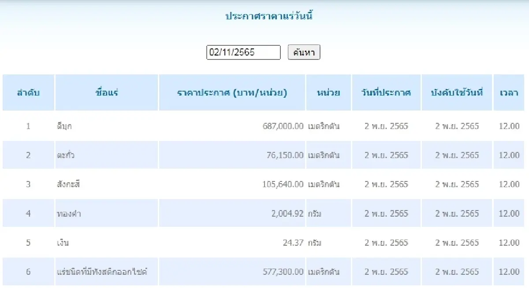Screen dimensions: 529x288
Task: Click the ชื่อแร่ column header
Action: pos(107,92)
